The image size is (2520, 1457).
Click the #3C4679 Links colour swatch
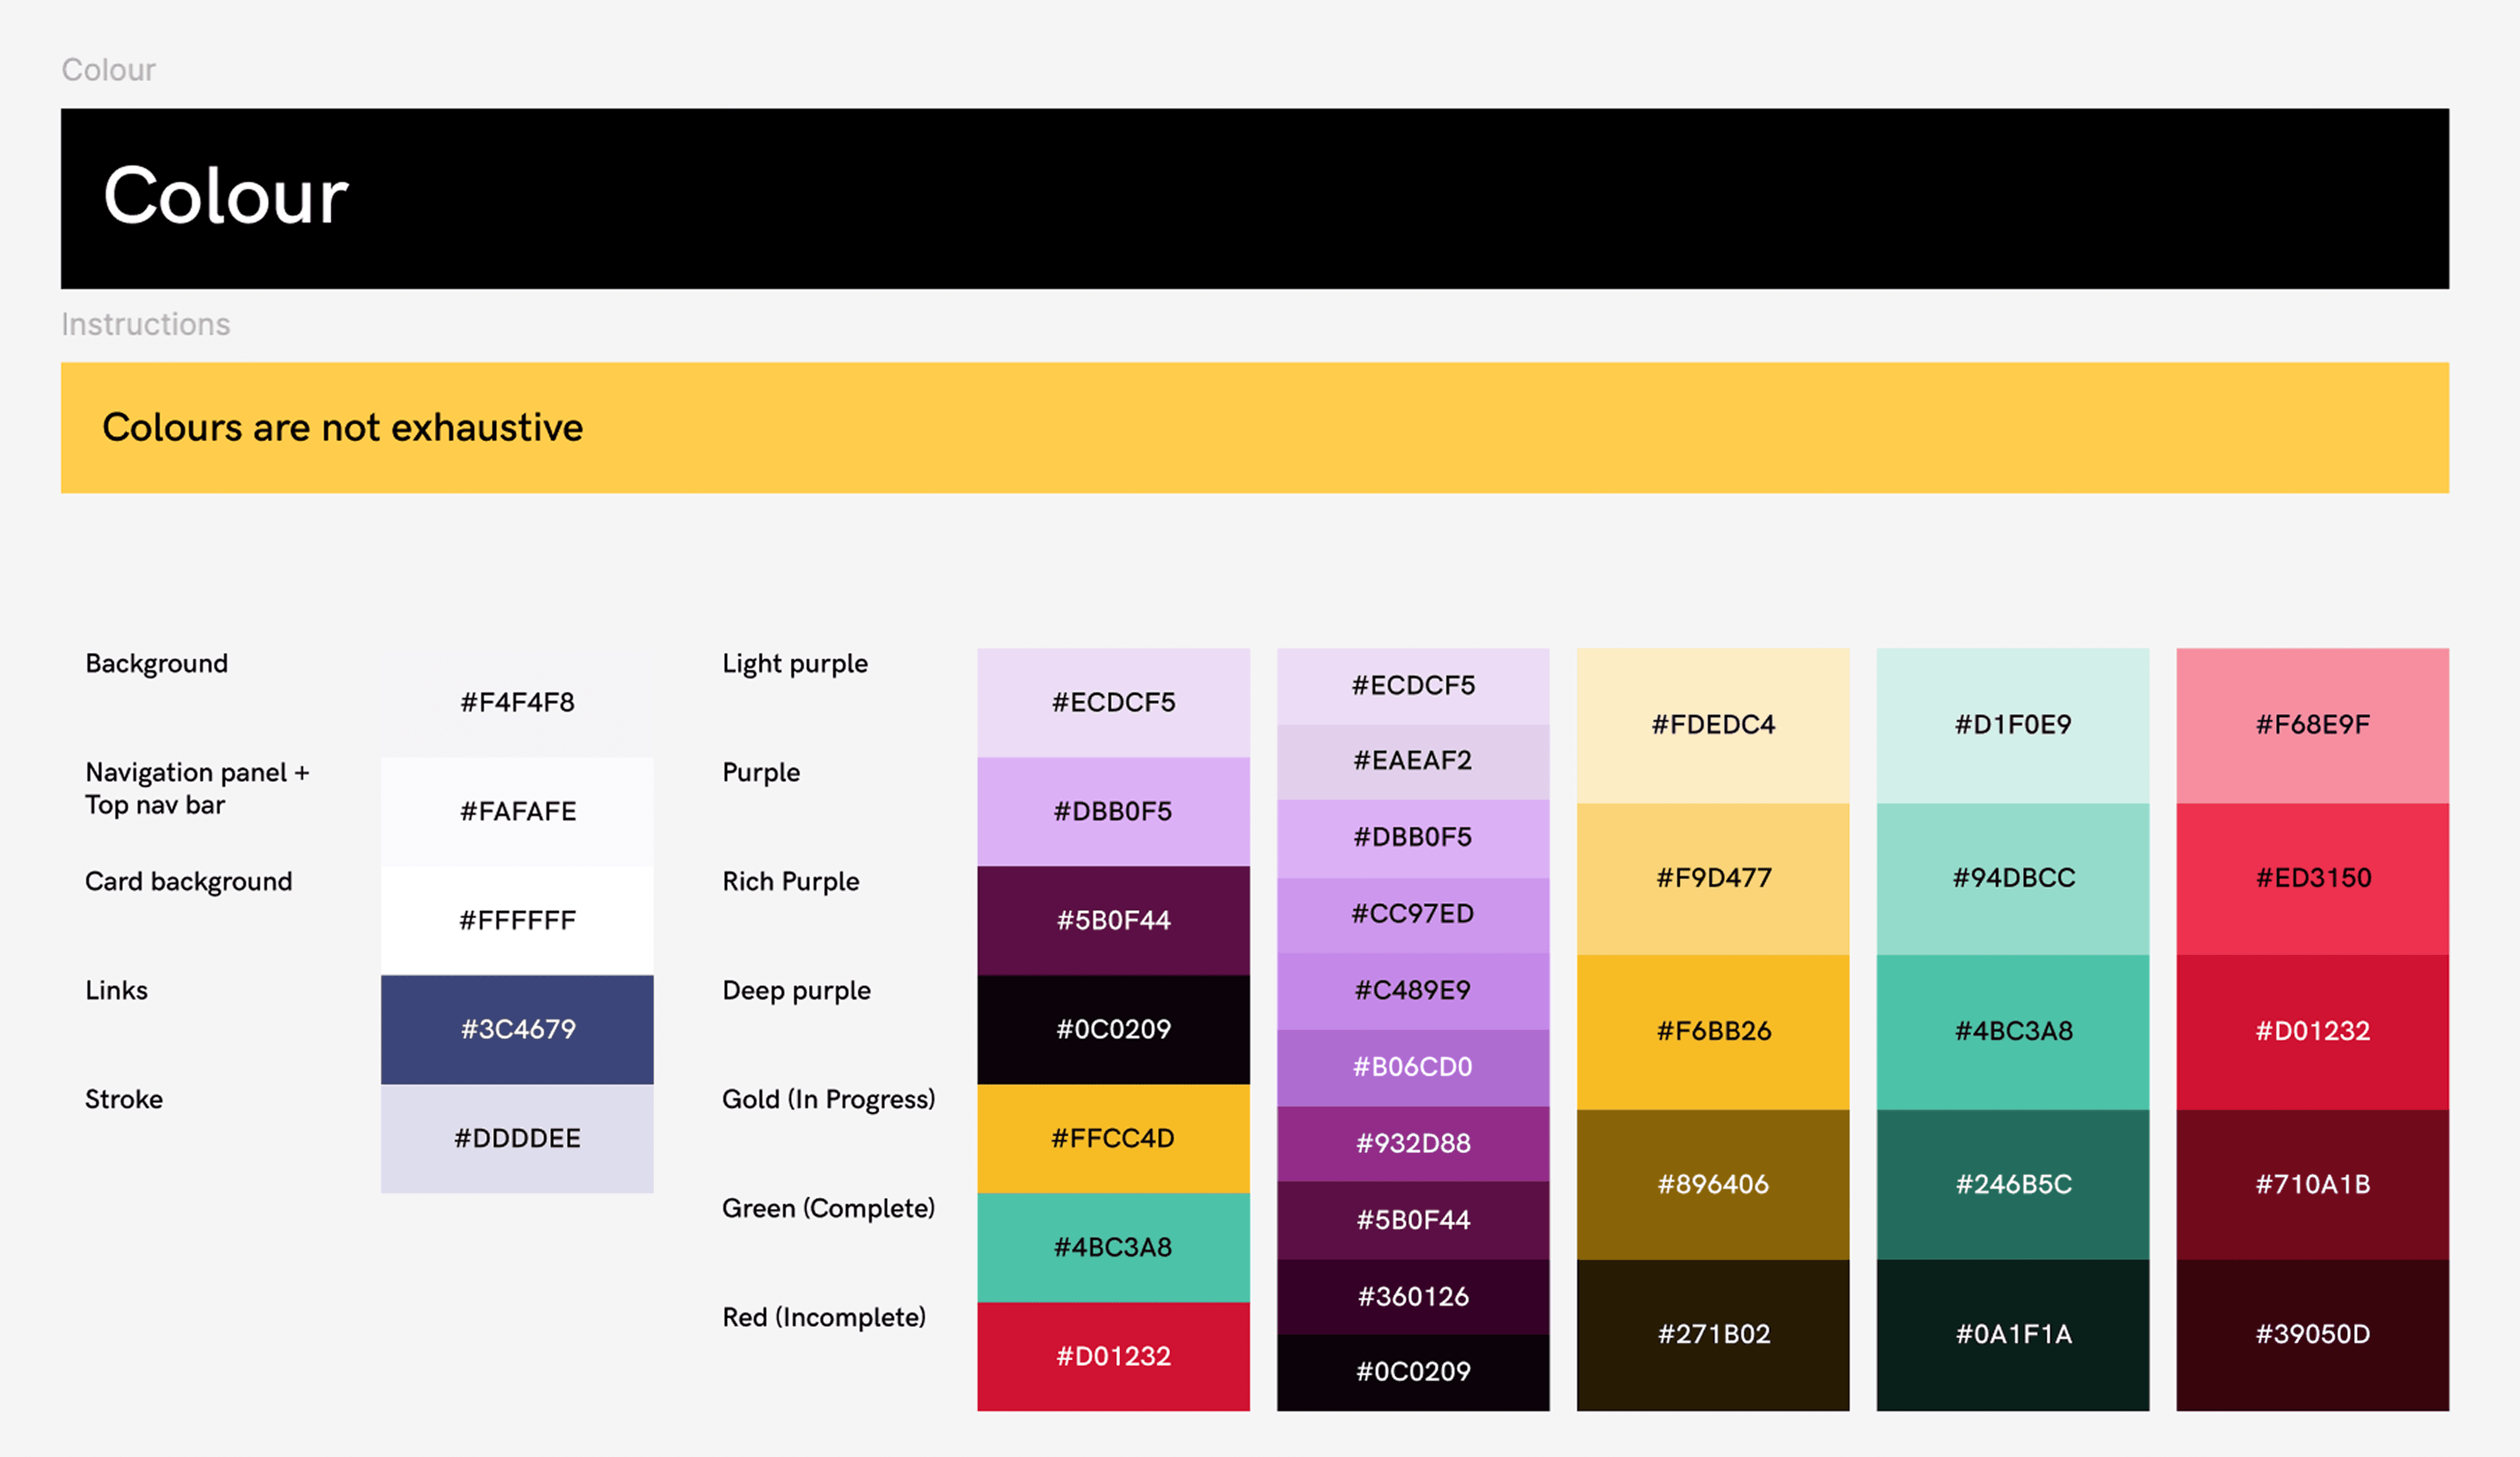[x=517, y=1029]
